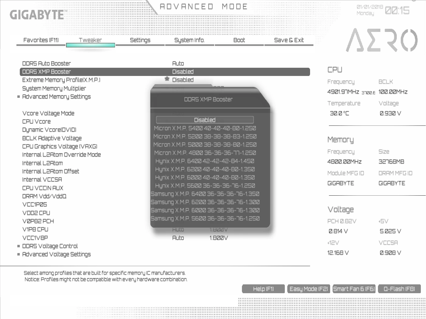The height and width of the screenshot is (319, 426).
Task: Select System Memory Multiplier setting
Action: (x=54, y=88)
